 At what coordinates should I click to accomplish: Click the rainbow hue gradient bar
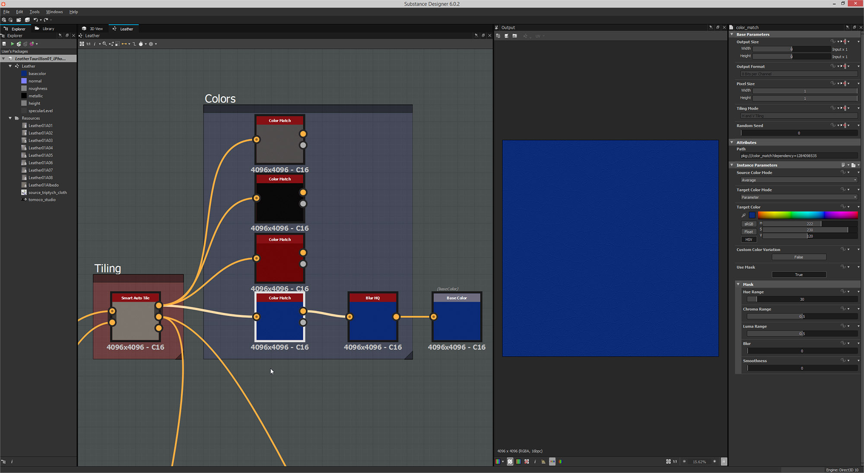[x=807, y=215]
